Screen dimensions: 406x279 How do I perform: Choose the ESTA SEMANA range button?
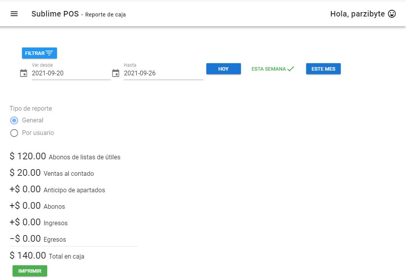click(x=273, y=69)
